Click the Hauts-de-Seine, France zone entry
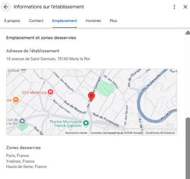The image size is (190, 179). pyautogui.click(x=26, y=167)
